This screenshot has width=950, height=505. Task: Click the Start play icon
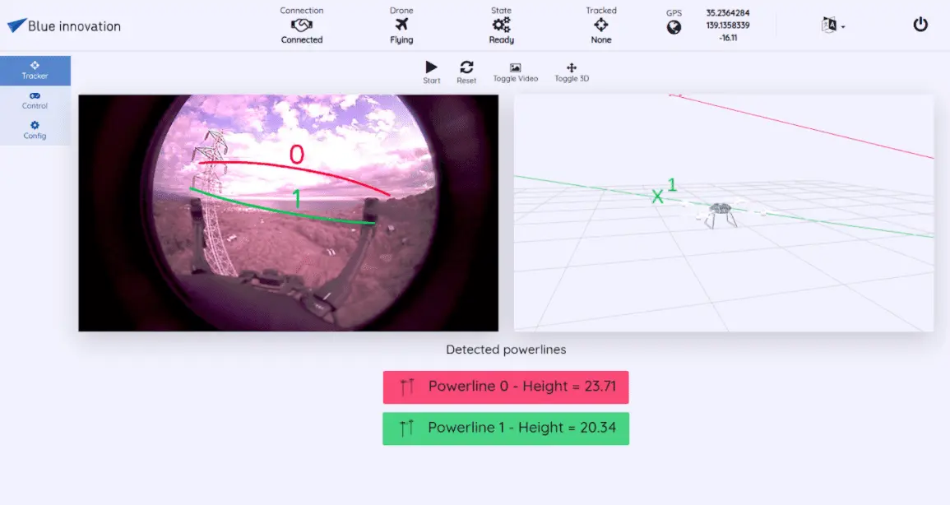pyautogui.click(x=431, y=67)
